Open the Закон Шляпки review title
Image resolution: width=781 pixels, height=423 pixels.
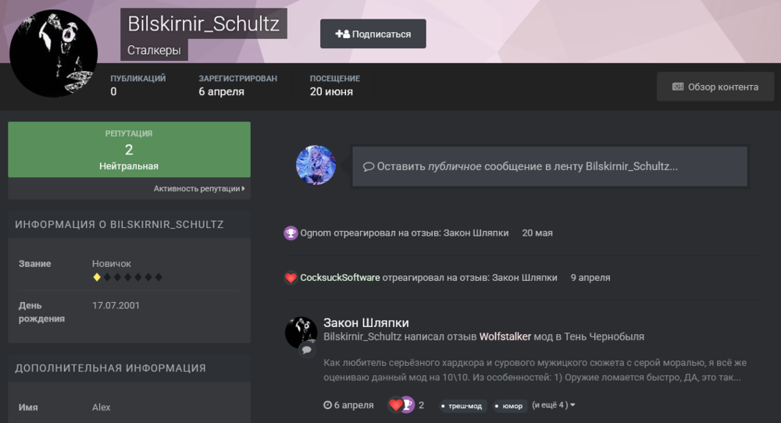coord(366,322)
